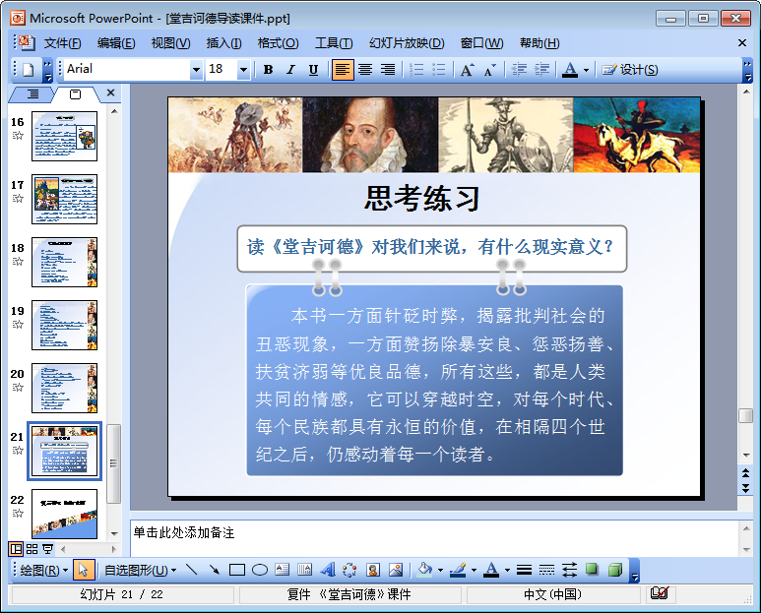Open the Arial font name dropdown

[x=196, y=70]
